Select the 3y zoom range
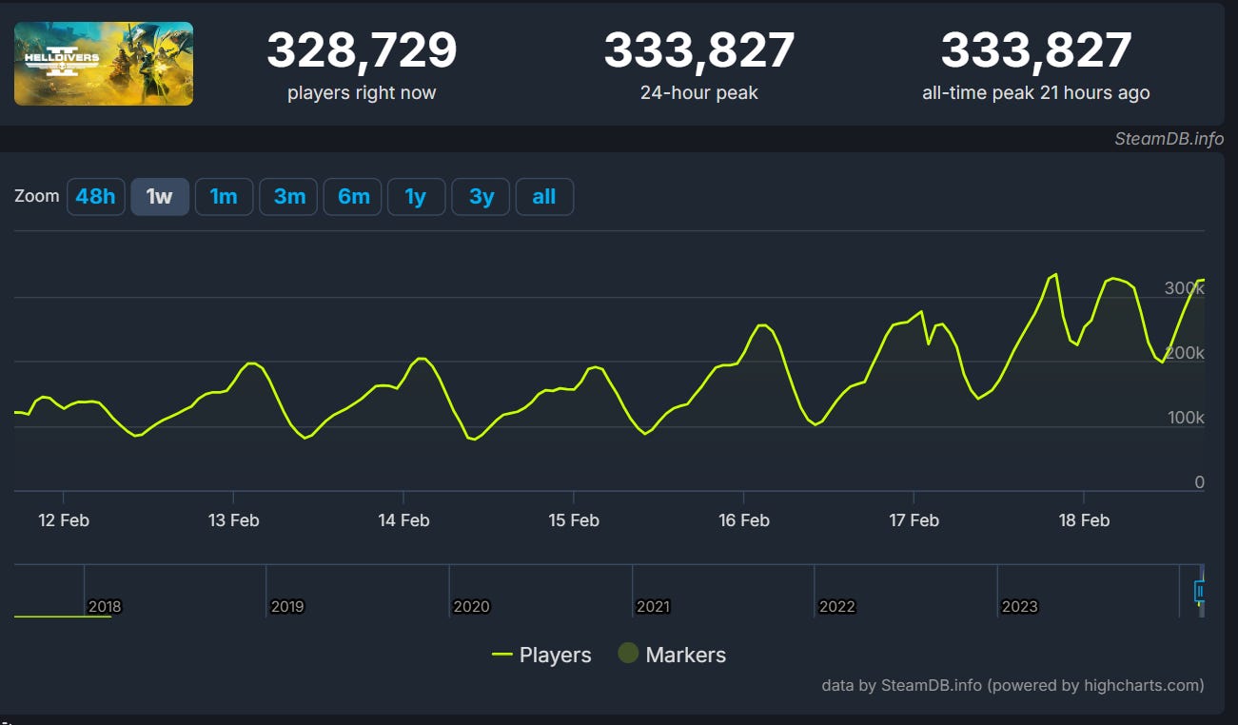Viewport: 1238px width, 725px height. (480, 196)
